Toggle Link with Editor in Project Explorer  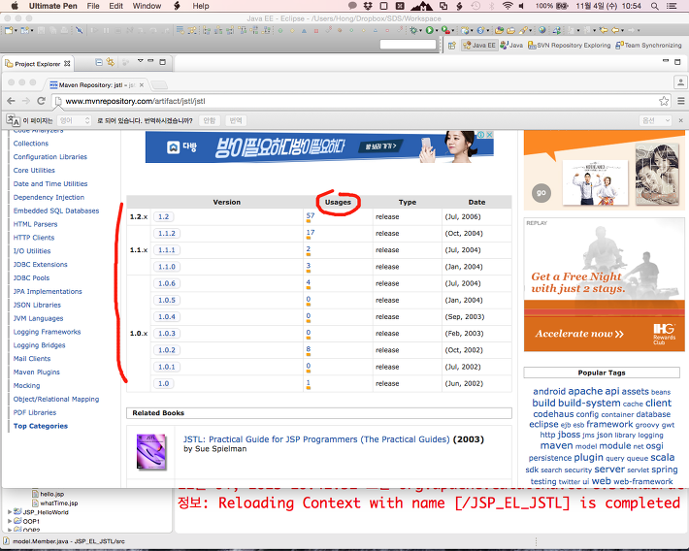pos(110,62)
